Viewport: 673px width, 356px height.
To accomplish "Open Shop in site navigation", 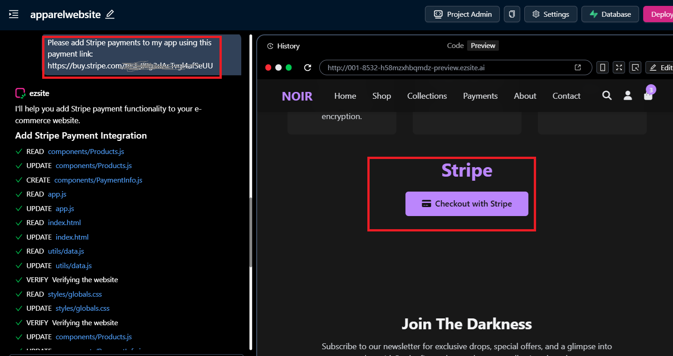I will pyautogui.click(x=381, y=96).
